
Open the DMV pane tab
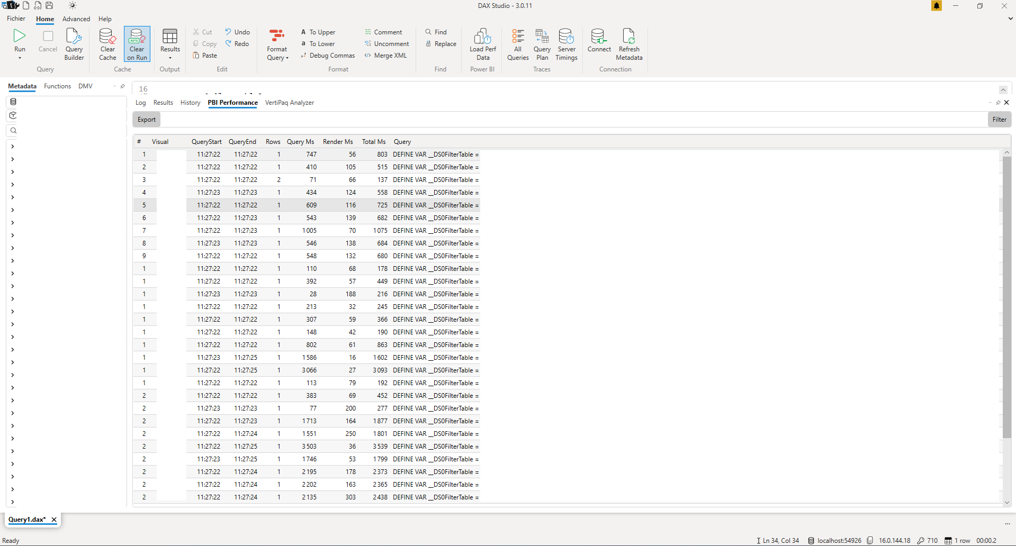[x=85, y=86]
